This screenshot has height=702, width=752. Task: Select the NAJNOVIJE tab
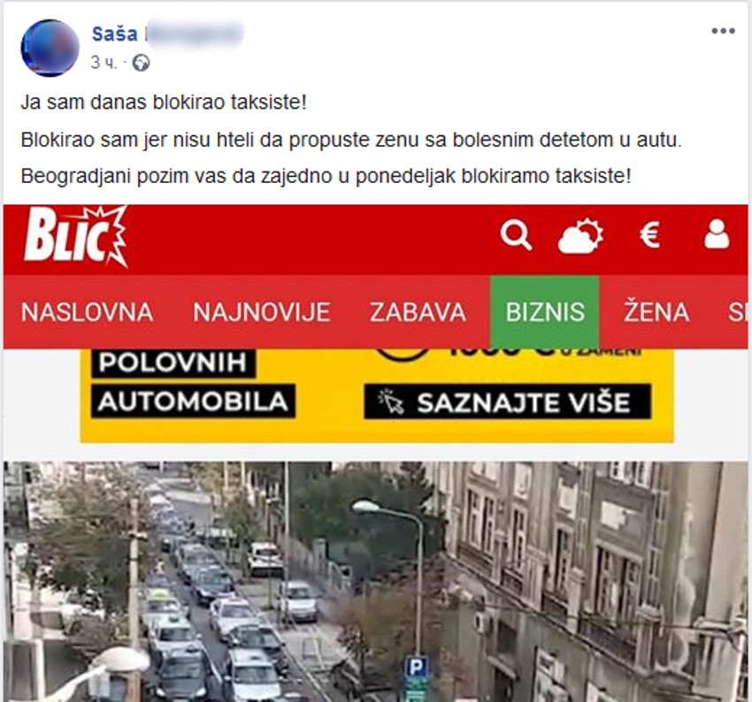coord(261,312)
